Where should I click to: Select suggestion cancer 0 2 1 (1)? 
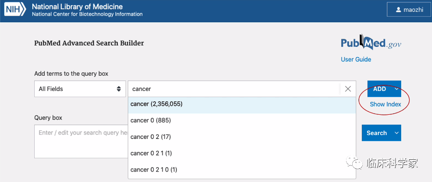tap(242, 153)
